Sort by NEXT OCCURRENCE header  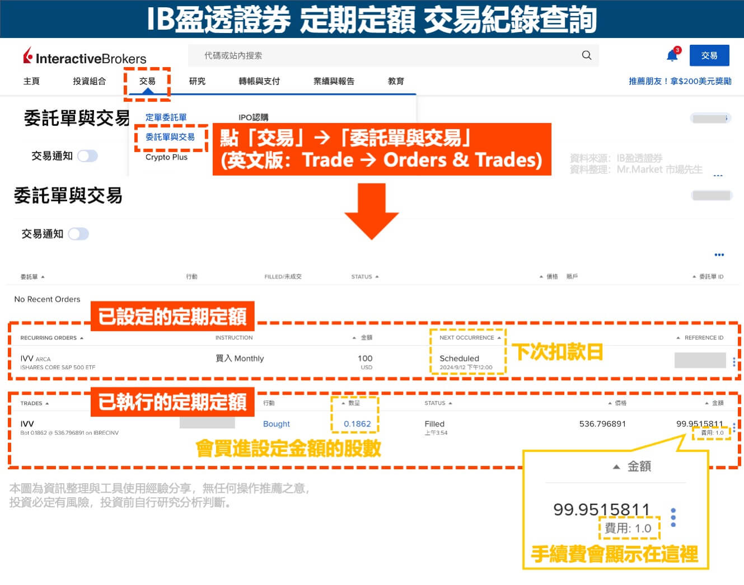click(470, 338)
